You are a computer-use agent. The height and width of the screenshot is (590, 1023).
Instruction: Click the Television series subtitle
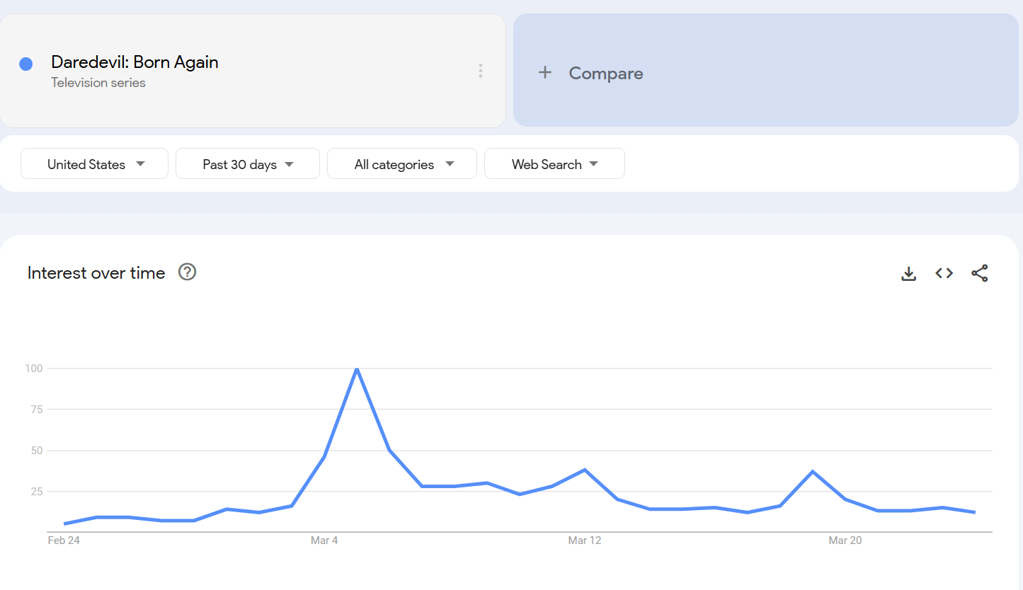click(x=98, y=83)
